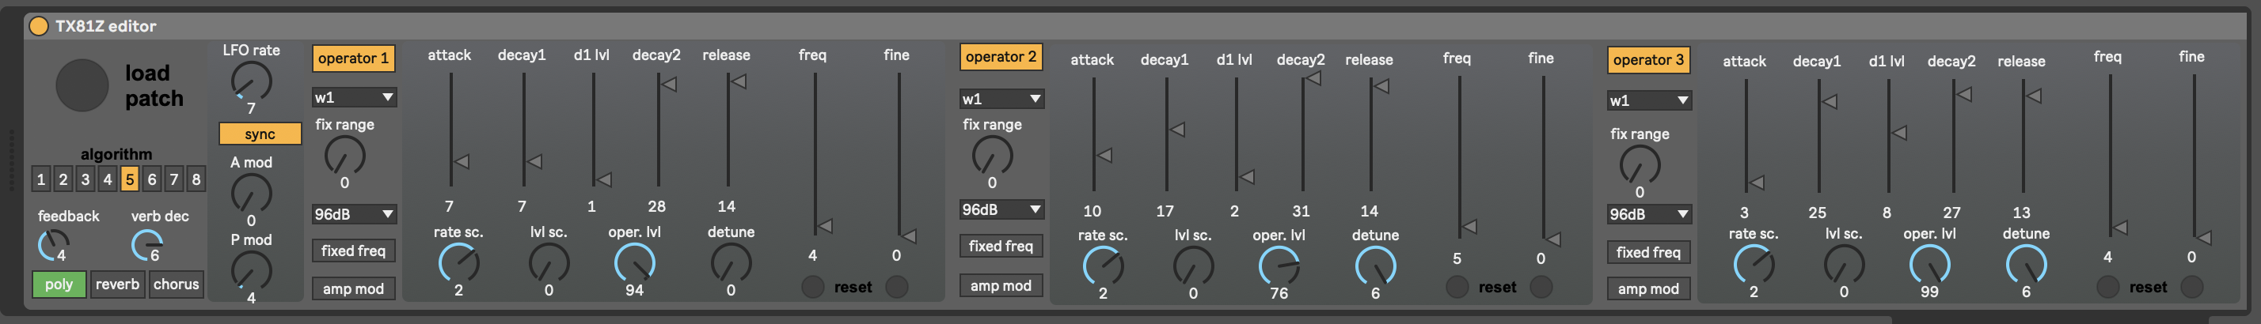Select algorithm 8

(196, 179)
